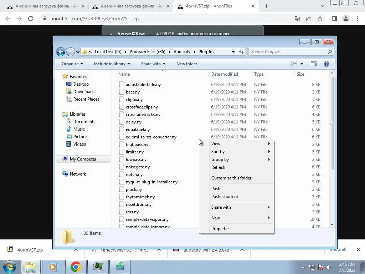Click the Chrome address bar URL
Viewport: 365px width, 274px height.
click(94, 19)
